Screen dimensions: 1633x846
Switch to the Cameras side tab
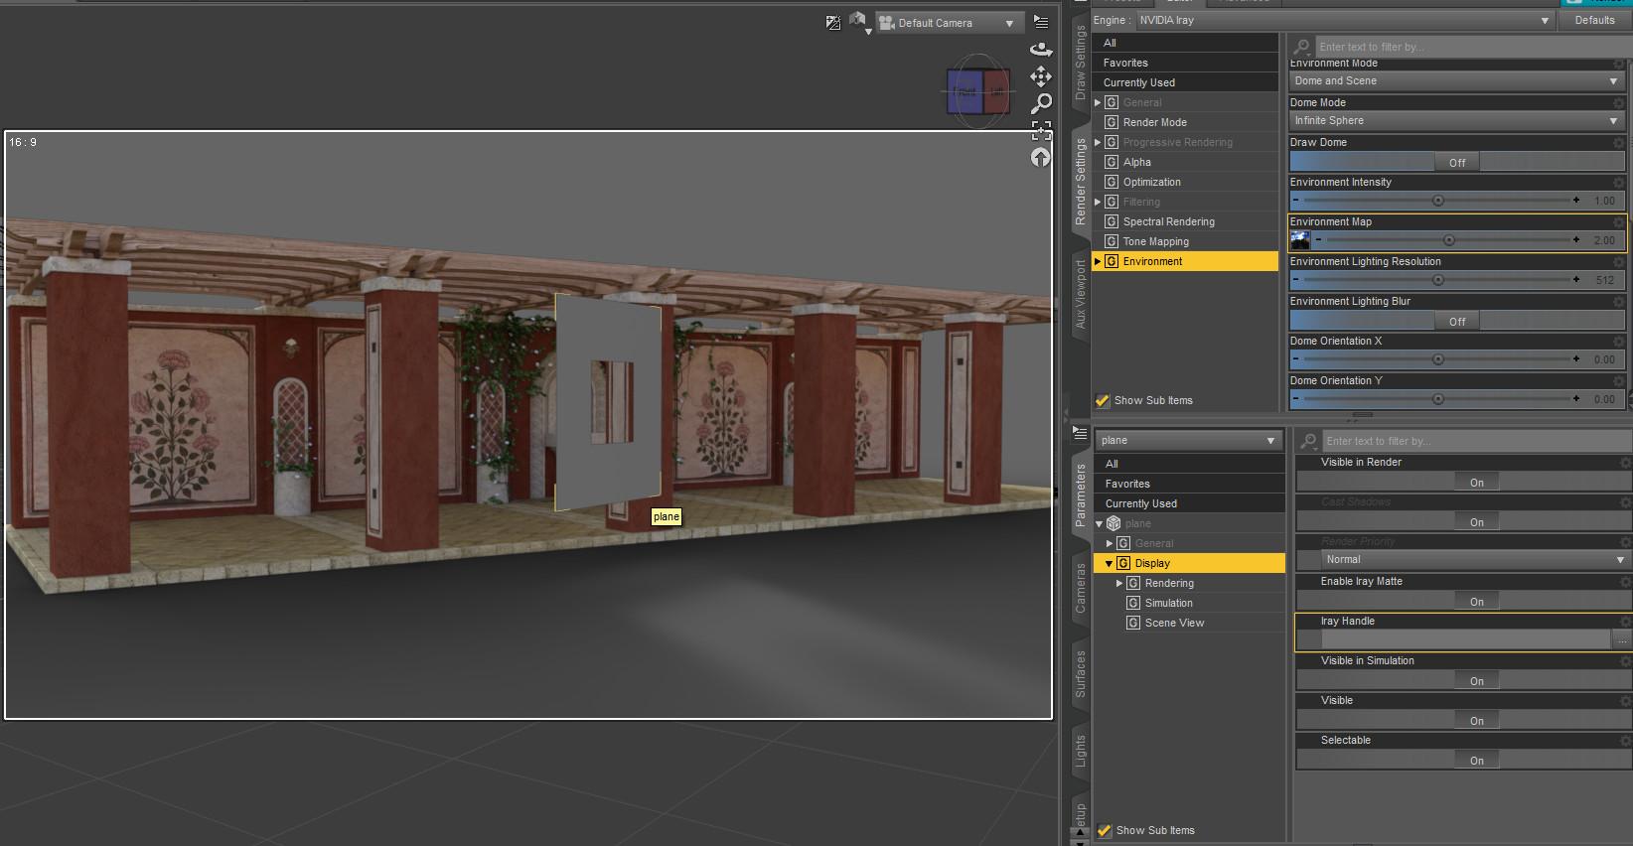pos(1081,587)
